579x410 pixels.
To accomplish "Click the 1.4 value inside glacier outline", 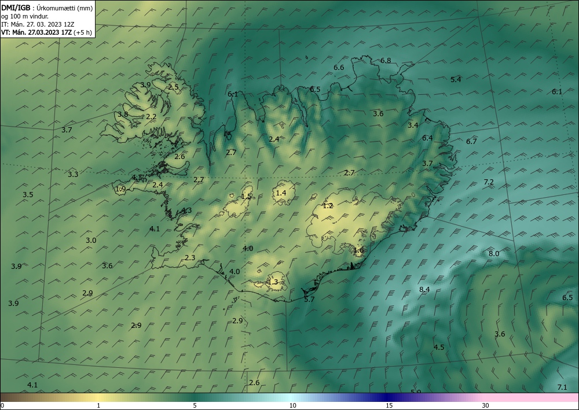I will pyautogui.click(x=281, y=193).
